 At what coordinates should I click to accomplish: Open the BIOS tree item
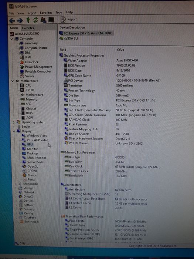[x=27, y=113]
